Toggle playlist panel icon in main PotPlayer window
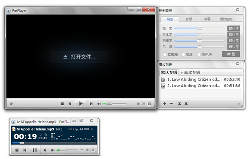Viewport: 249px width, 159px height. click(149, 104)
